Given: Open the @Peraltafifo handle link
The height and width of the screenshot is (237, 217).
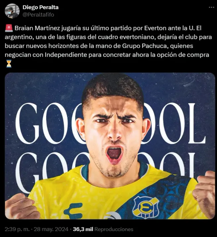Looking at the screenshot, I should [x=38, y=15].
